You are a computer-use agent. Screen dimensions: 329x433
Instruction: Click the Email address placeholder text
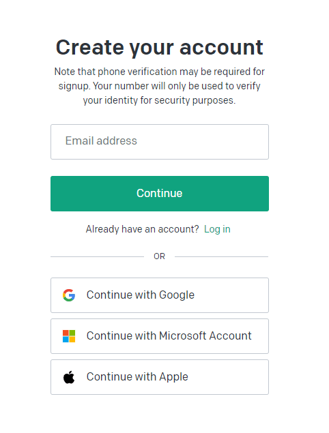click(x=101, y=141)
